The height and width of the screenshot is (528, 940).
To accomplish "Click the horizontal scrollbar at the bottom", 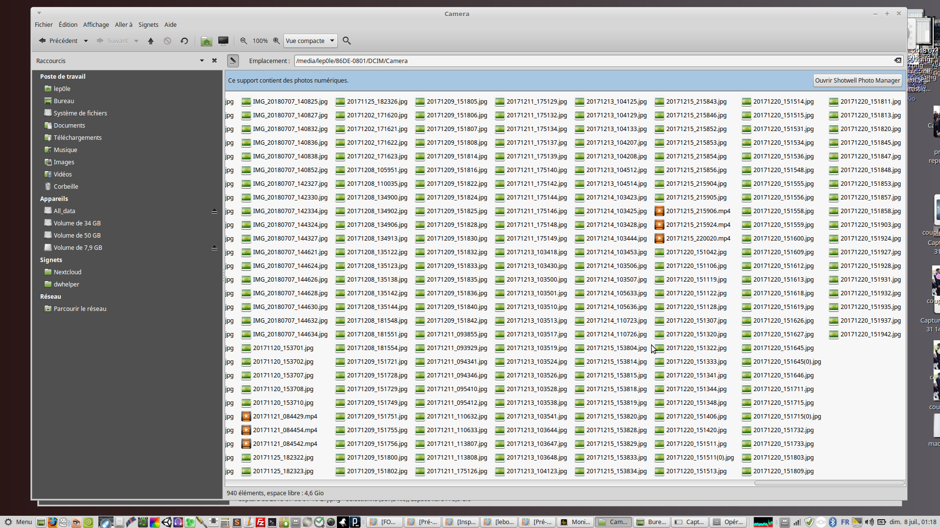I will tap(829, 483).
